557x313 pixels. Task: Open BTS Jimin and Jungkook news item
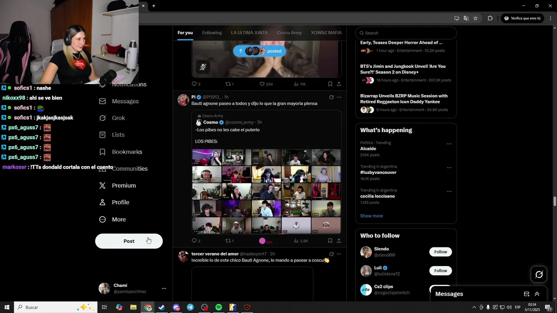tap(406, 73)
